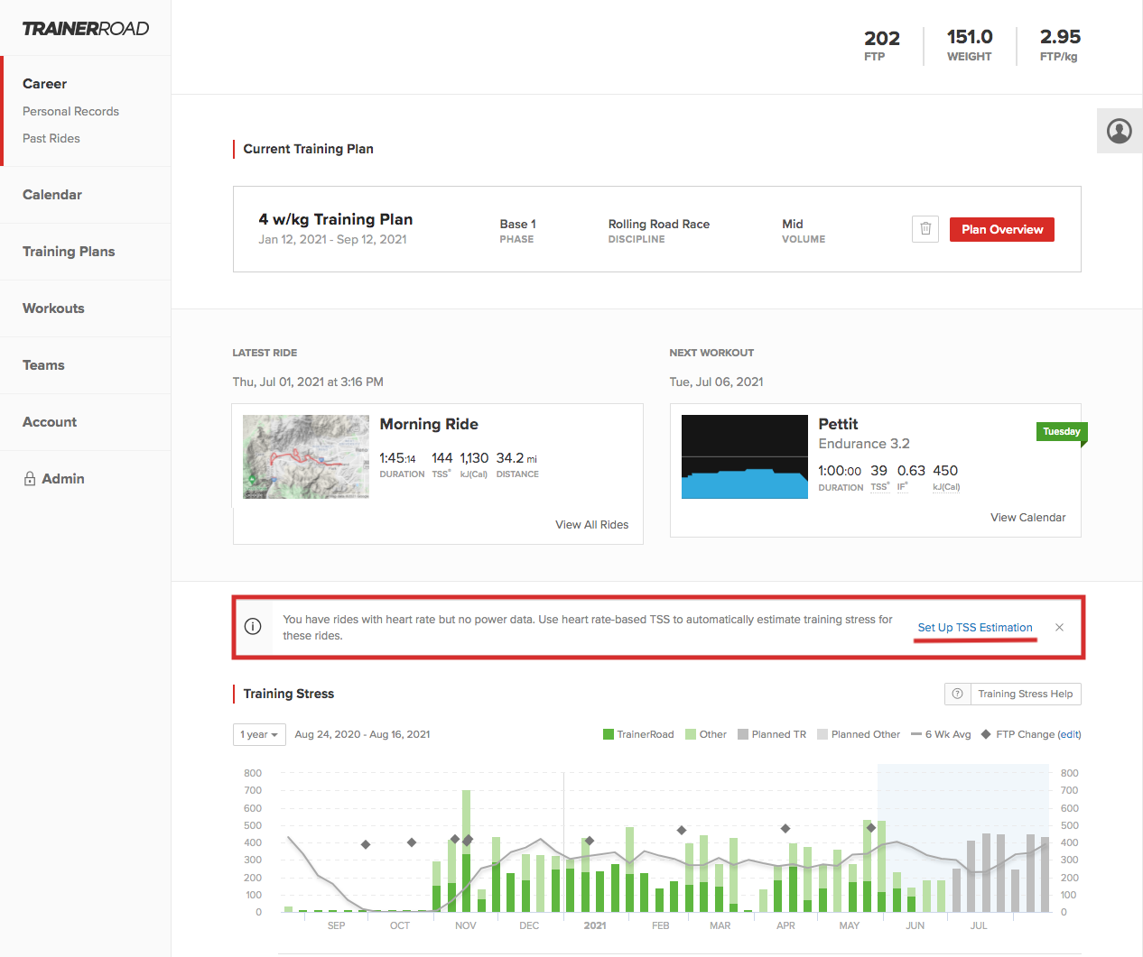This screenshot has width=1143, height=957.
Task: Click the 6 Wk Avg legend line
Action: click(916, 734)
